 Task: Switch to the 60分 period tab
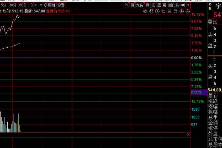pyautogui.click(x=23, y=5)
